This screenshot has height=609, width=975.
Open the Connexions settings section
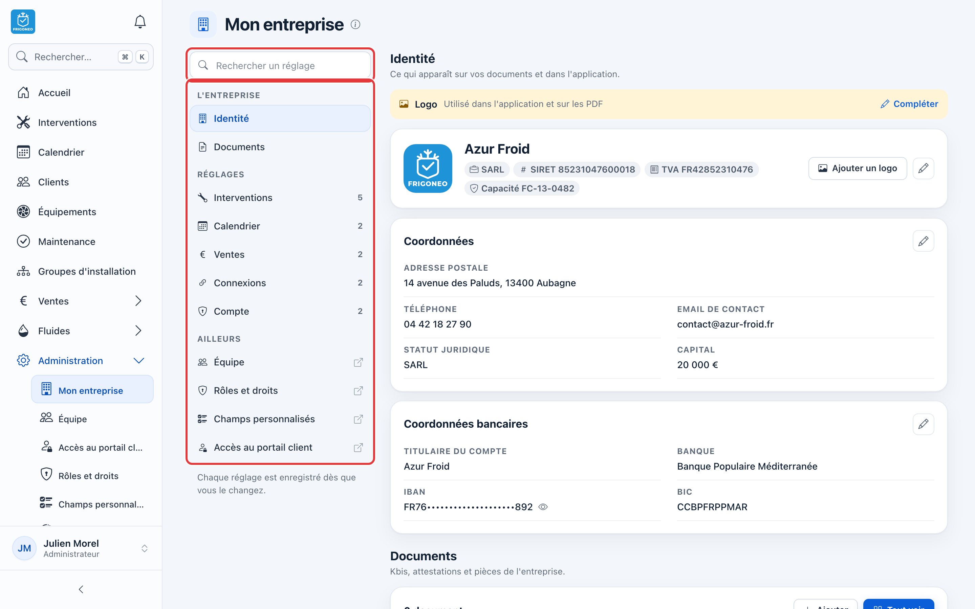[280, 283]
